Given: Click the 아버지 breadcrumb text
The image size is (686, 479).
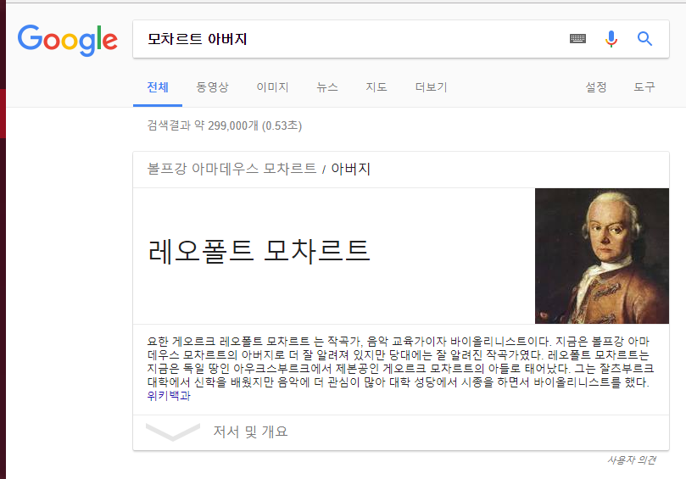Looking at the screenshot, I should 350,169.
